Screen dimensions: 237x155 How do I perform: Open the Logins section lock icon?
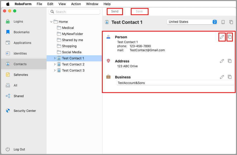[8, 21]
